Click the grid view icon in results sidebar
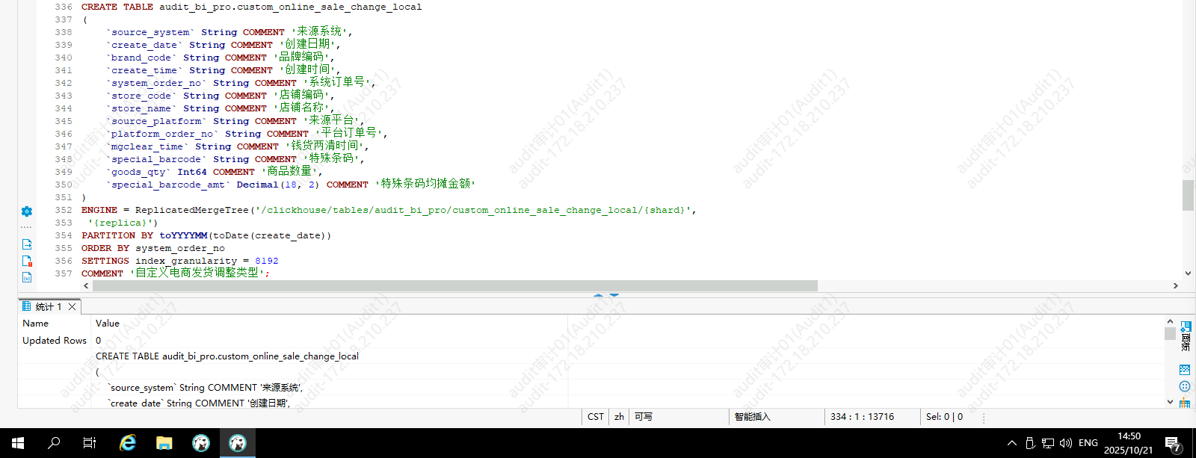Viewport: 1196px width, 458px height. tap(1185, 370)
